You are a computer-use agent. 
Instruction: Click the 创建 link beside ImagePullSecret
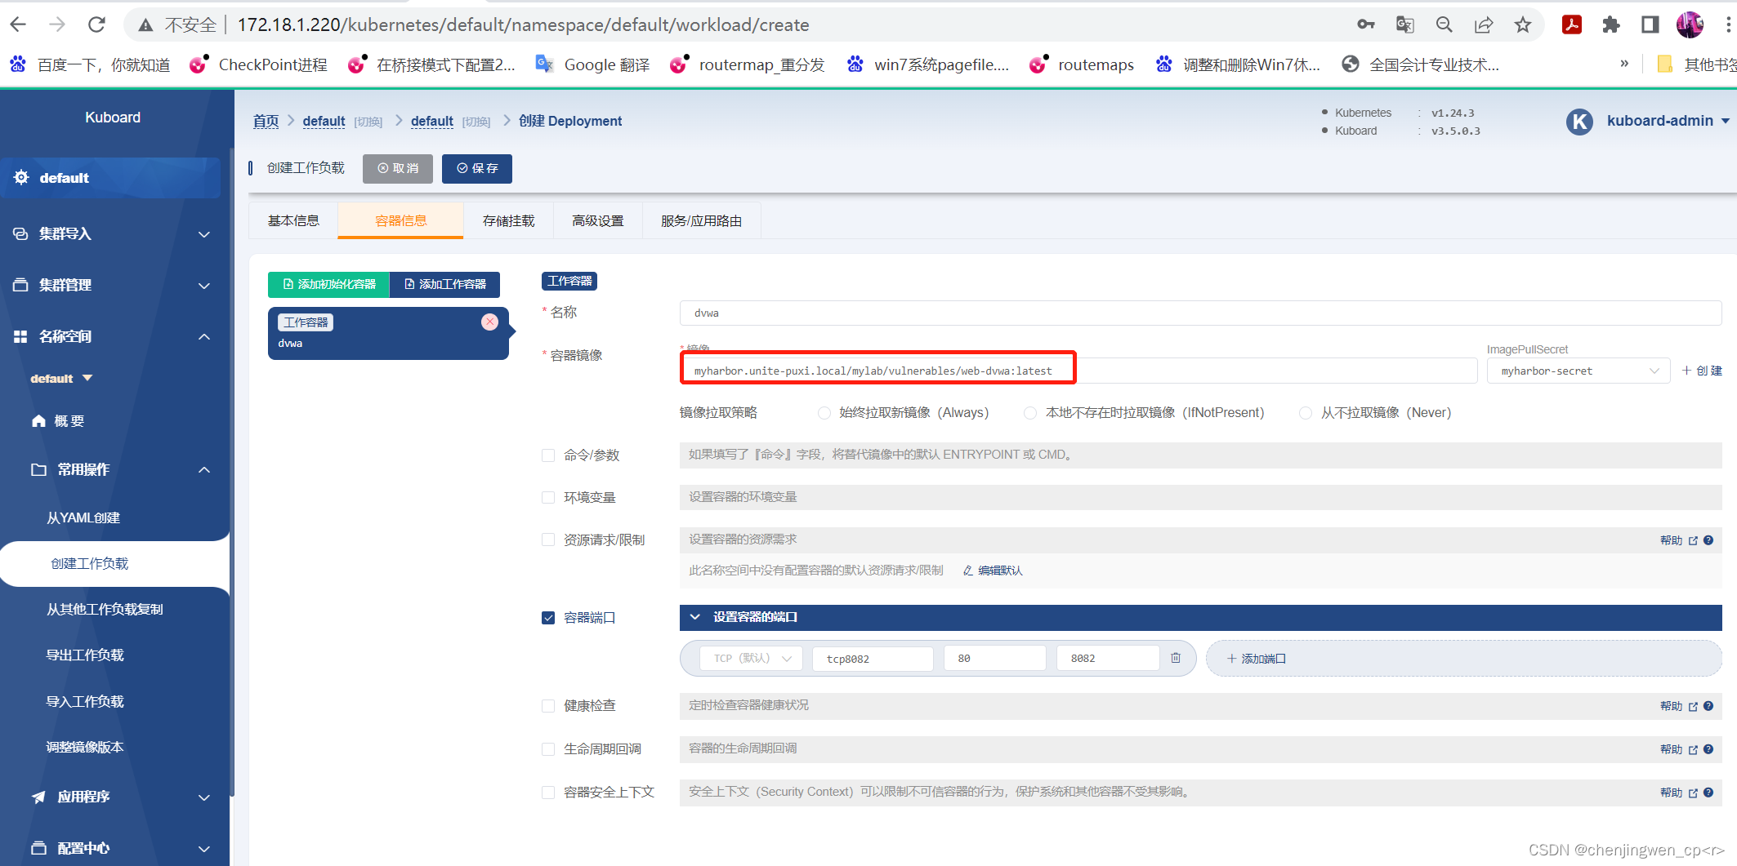pos(1702,371)
